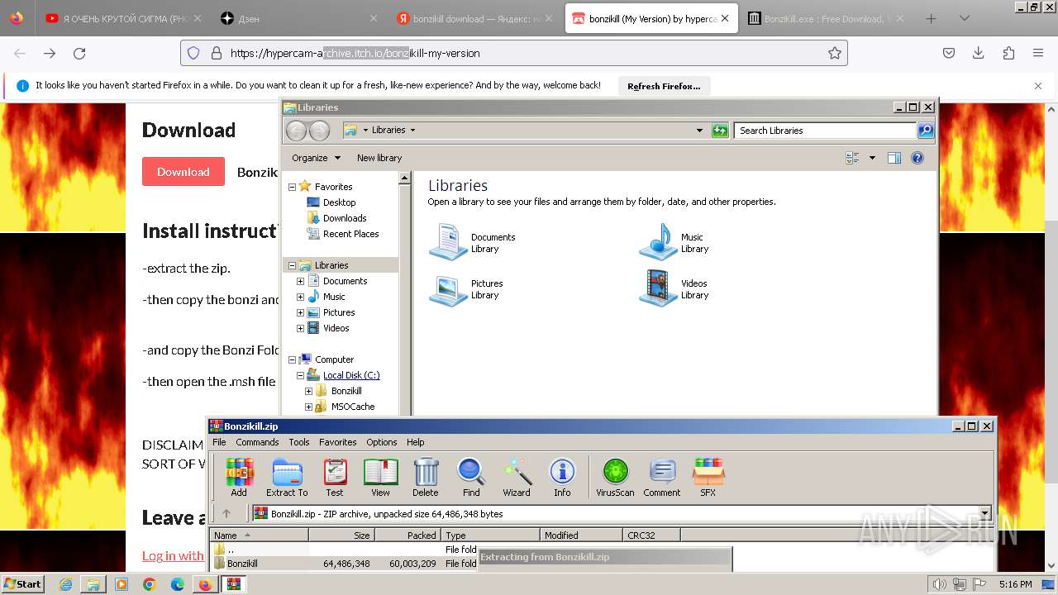This screenshot has width=1058, height=595.
Task: Open Explorer help question mark icon
Action: coord(917,158)
